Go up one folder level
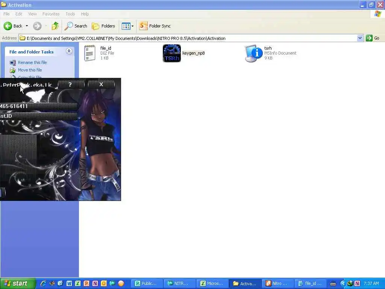This screenshot has height=289, width=385. 55,26
